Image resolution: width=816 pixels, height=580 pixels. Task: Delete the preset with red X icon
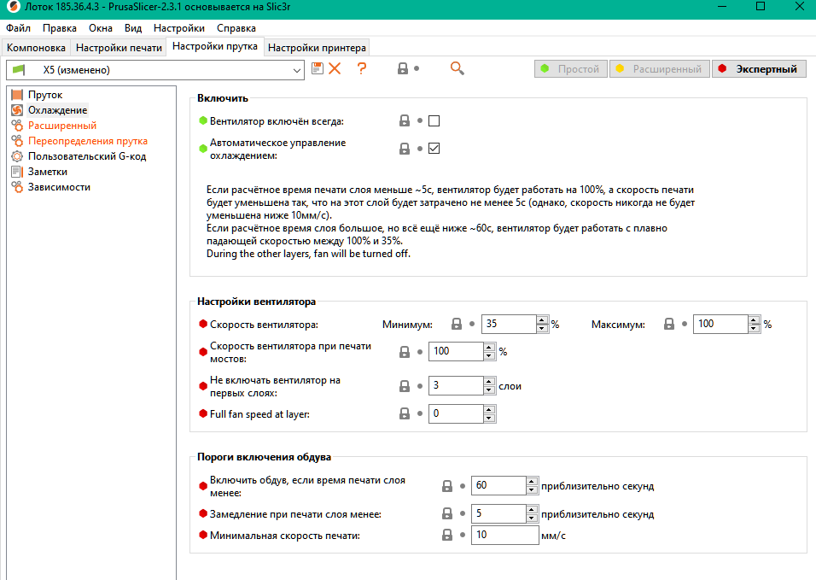pos(335,68)
